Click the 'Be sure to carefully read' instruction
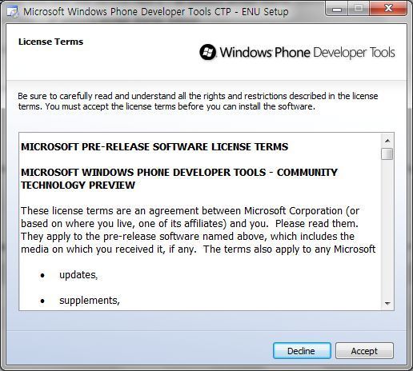The height and width of the screenshot is (371, 413). tap(198, 102)
